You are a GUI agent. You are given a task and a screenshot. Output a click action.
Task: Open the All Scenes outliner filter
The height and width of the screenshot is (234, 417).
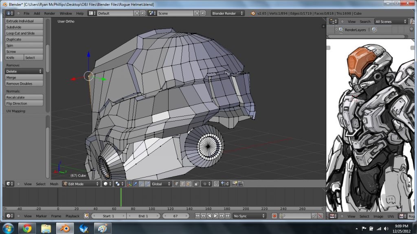pos(391,22)
